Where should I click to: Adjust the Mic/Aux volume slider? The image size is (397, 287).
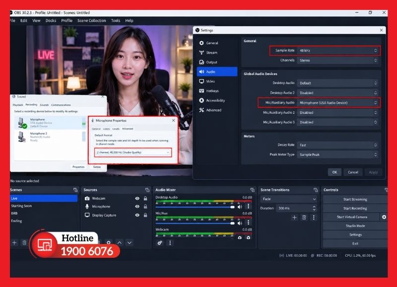196,223
